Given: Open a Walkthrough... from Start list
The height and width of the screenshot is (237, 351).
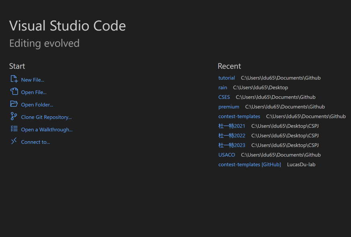Looking at the screenshot, I should (x=47, y=130).
